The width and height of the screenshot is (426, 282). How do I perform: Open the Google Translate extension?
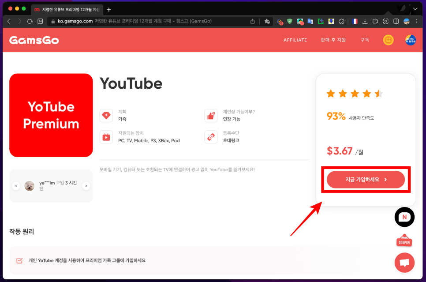310,21
